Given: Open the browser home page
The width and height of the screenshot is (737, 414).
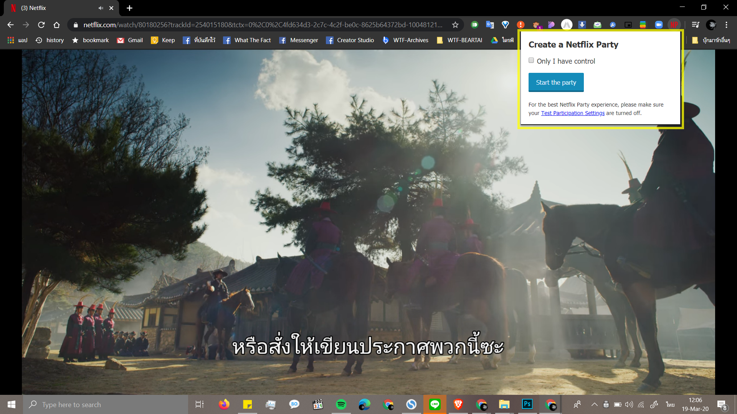Looking at the screenshot, I should (x=56, y=25).
